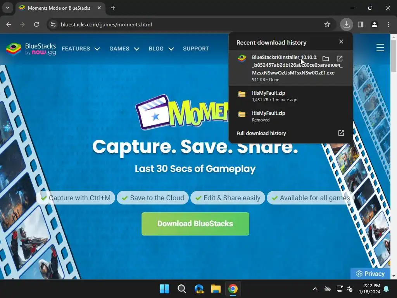Open the Chrome side panel
397x298 pixels.
(x=360, y=24)
